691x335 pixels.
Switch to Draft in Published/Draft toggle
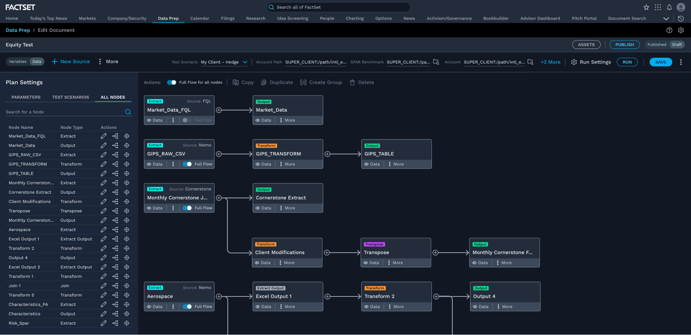[677, 45]
